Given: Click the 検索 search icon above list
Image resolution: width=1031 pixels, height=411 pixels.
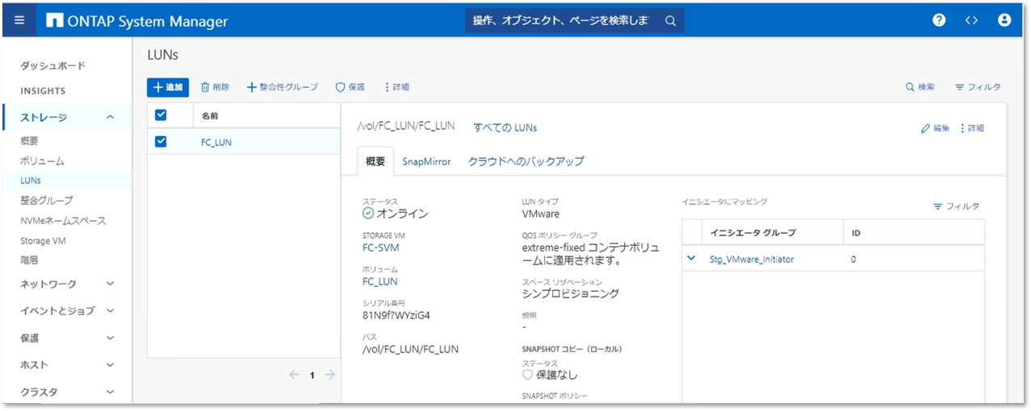Looking at the screenshot, I should coord(920,87).
